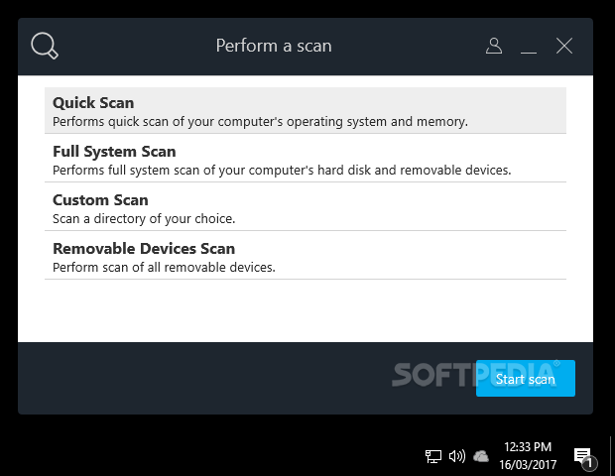Click the Quick Scan description text
The height and width of the screenshot is (476, 615).
click(260, 122)
